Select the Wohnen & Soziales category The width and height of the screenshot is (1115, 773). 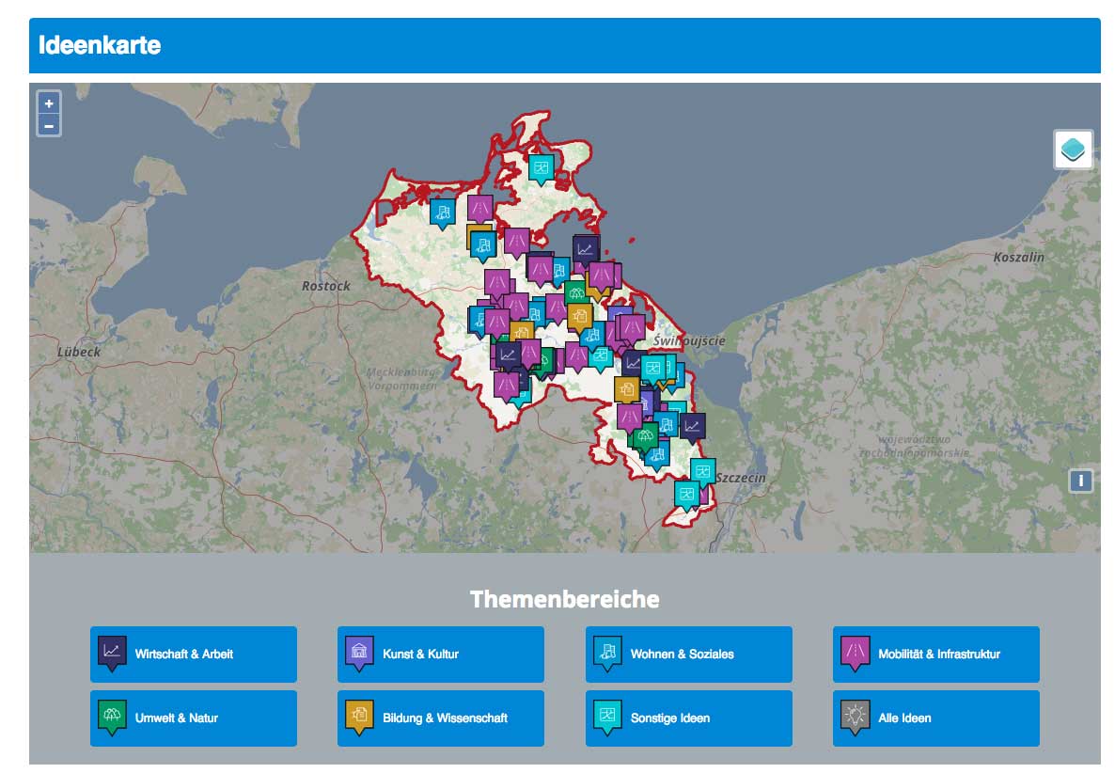tap(688, 654)
